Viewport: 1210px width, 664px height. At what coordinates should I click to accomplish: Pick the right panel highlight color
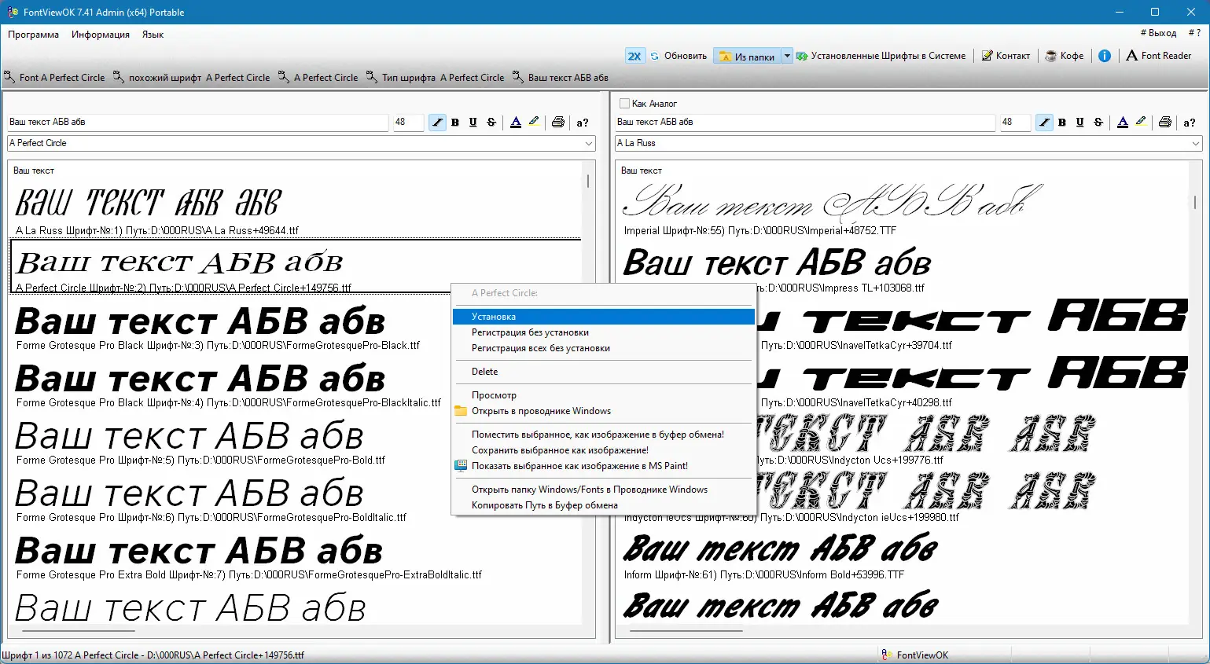click(1141, 123)
